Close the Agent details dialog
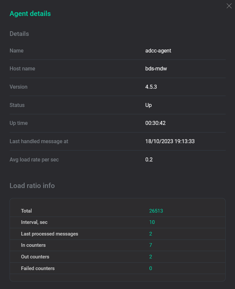Viewport: 235px width, 289px height. (x=229, y=6)
